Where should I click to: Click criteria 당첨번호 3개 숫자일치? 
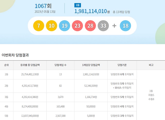tap(122, 116)
